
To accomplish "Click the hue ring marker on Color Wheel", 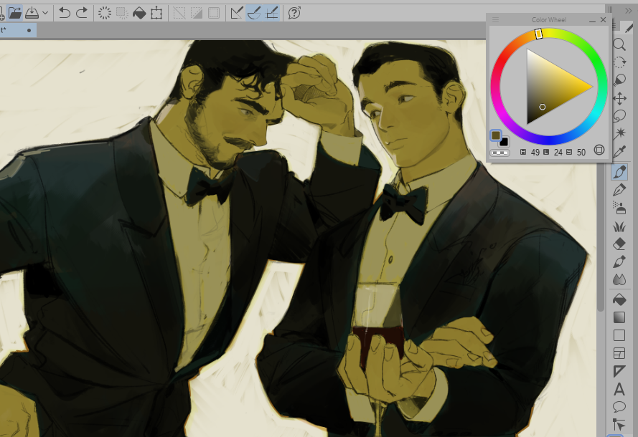I will (539, 34).
